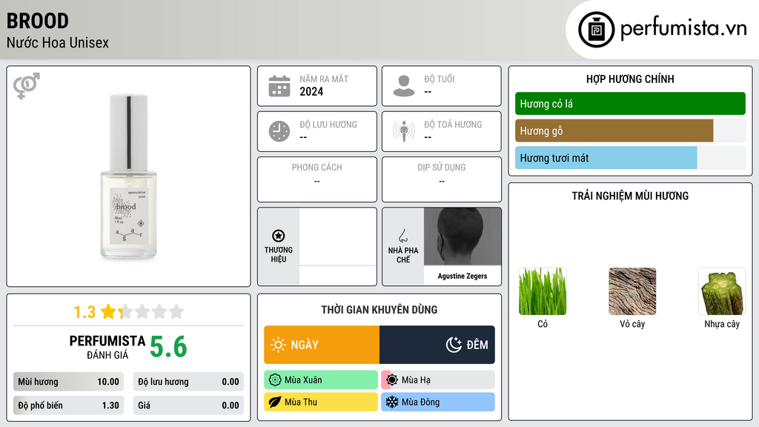Viewport: 759px width, 427px height.
Task: Click the green Hương cỏ lá accord bar
Action: [x=630, y=104]
